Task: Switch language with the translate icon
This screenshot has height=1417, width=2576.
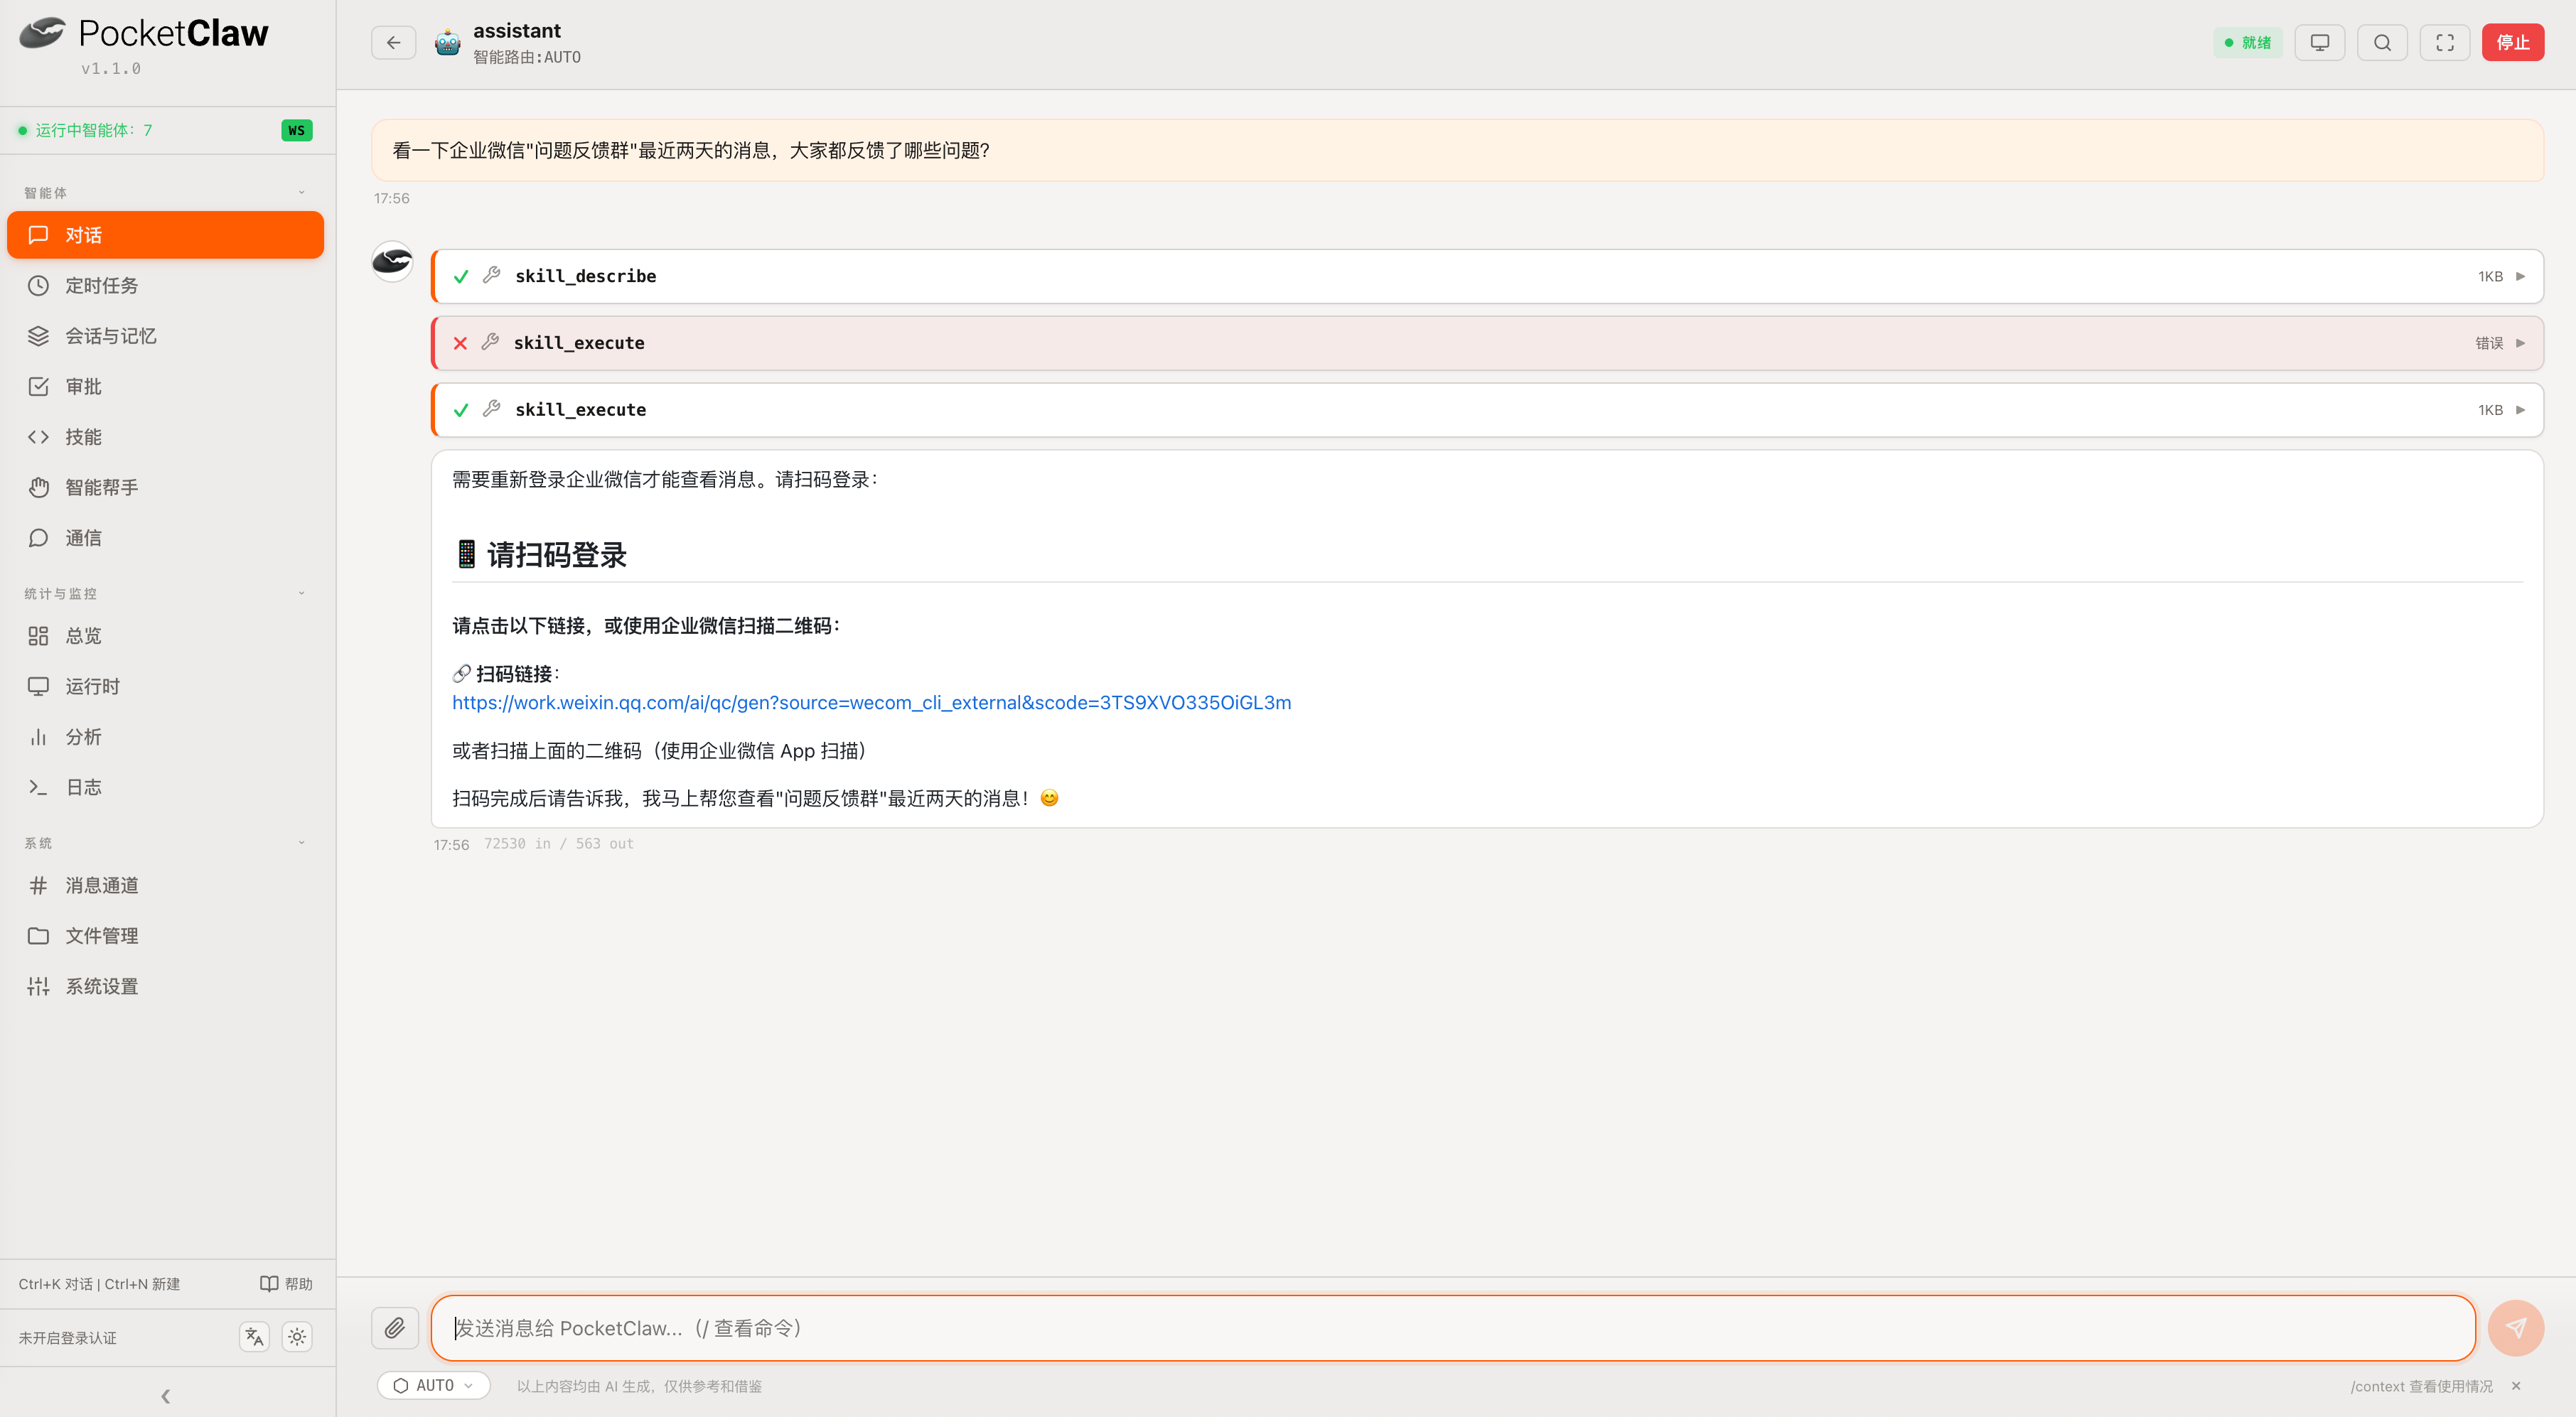Action: (x=254, y=1337)
